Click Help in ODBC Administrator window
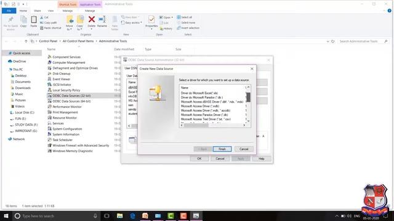 point(261,158)
